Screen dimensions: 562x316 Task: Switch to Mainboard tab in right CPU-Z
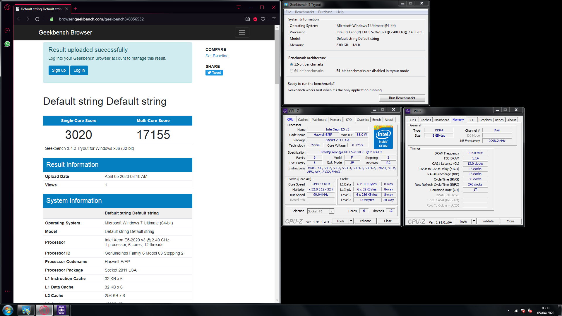pyautogui.click(x=442, y=120)
